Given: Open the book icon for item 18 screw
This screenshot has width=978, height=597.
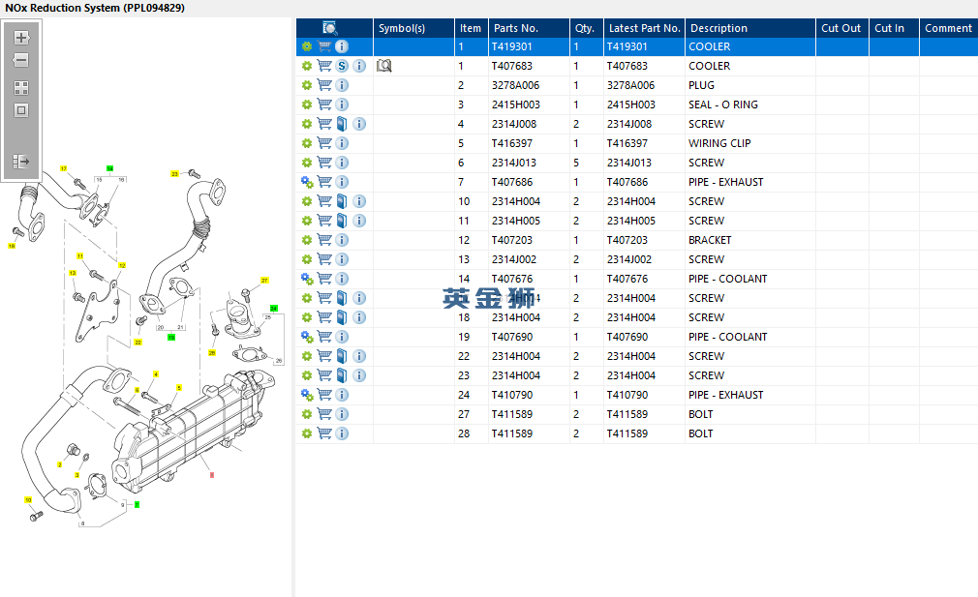Looking at the screenshot, I should point(342,316).
